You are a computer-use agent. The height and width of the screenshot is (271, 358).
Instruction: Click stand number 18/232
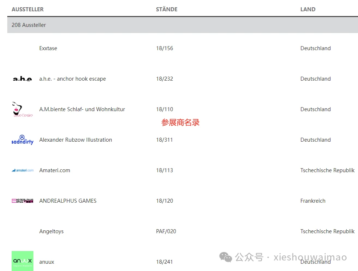[x=165, y=79]
